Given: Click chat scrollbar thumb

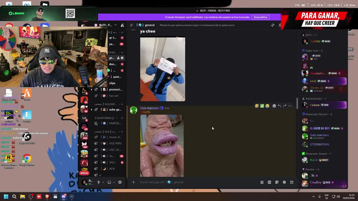Looking at the screenshot, I should tap(297, 104).
